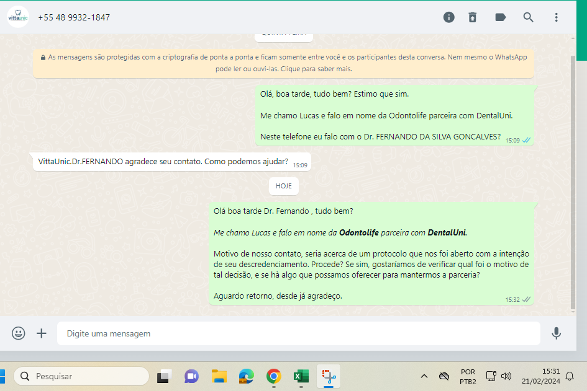Click the HOJE date separator
Image resolution: width=587 pixels, height=391 pixels.
[283, 186]
